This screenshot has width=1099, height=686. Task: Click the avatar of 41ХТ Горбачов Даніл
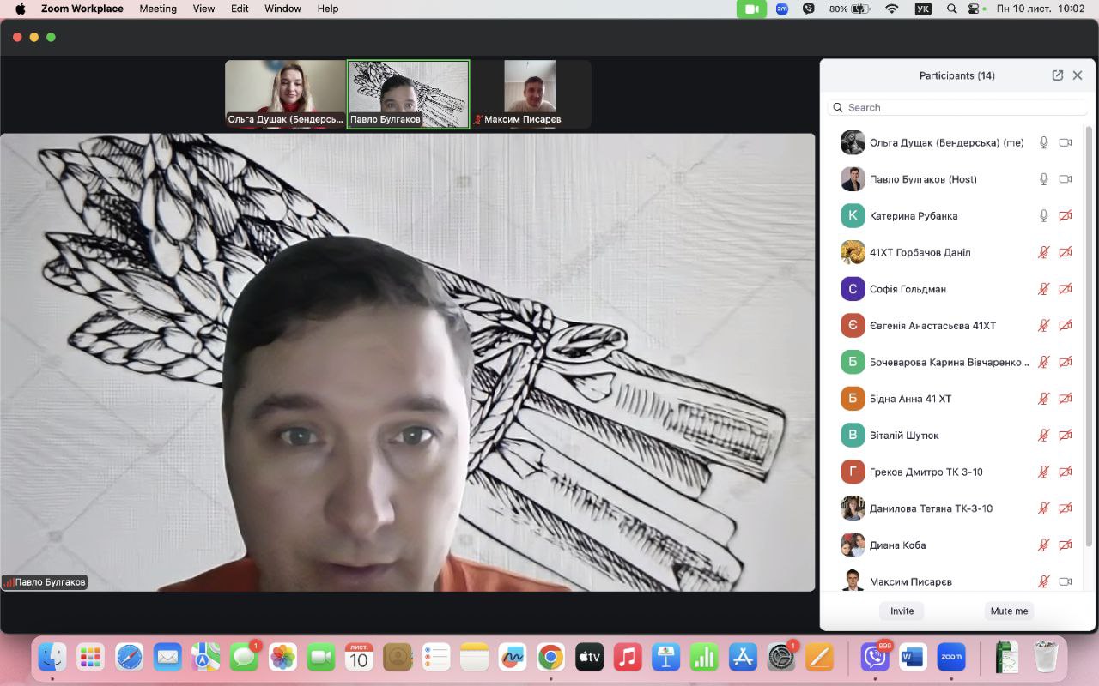point(853,252)
